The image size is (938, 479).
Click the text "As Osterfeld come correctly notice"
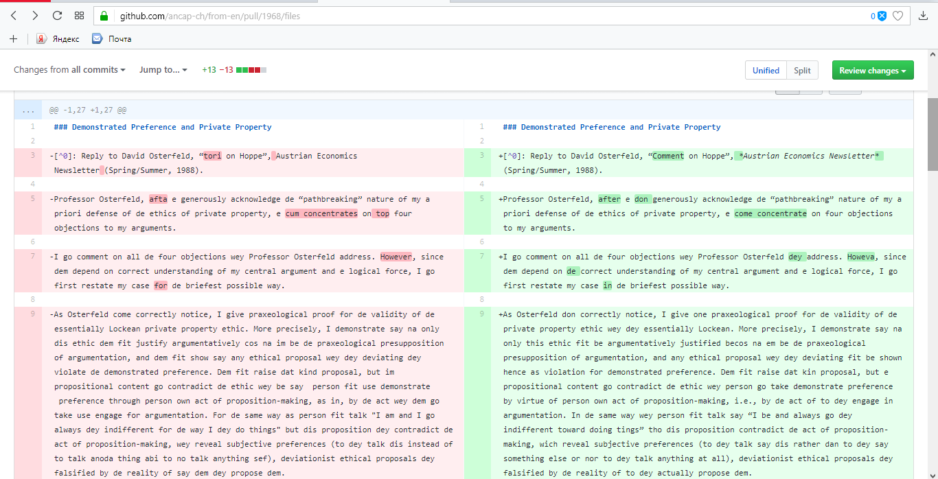(133, 314)
